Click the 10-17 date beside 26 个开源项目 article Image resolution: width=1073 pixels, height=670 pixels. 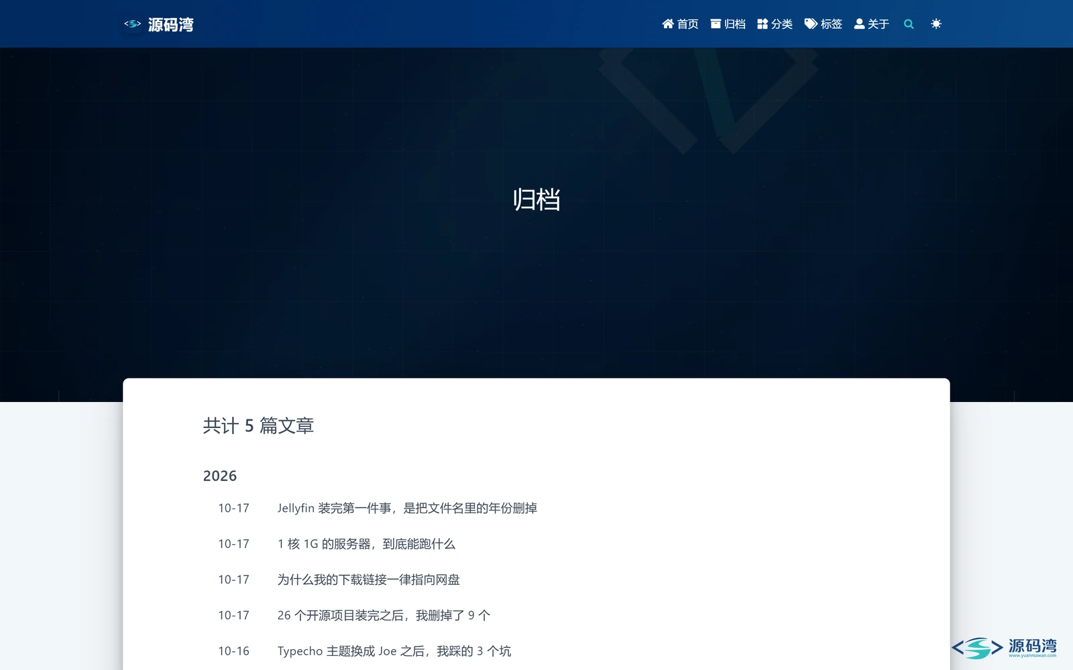pyautogui.click(x=233, y=615)
